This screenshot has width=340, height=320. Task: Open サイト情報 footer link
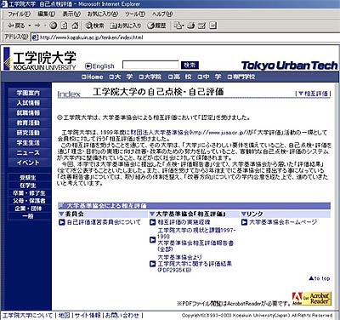88,315
